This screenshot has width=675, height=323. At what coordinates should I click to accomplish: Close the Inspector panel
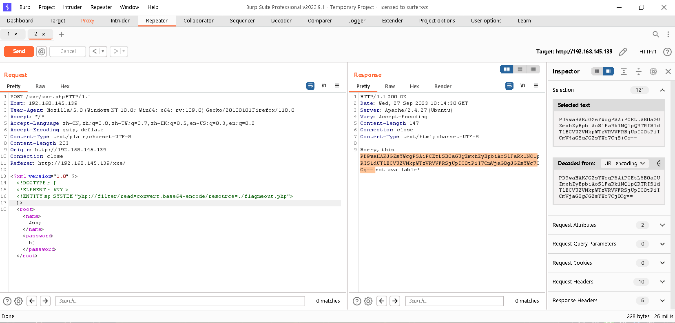click(668, 71)
